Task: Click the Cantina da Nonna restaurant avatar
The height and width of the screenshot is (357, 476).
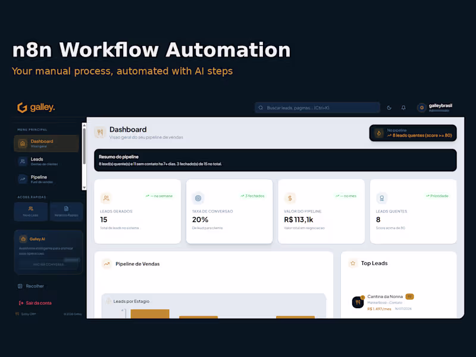Action: (358, 302)
